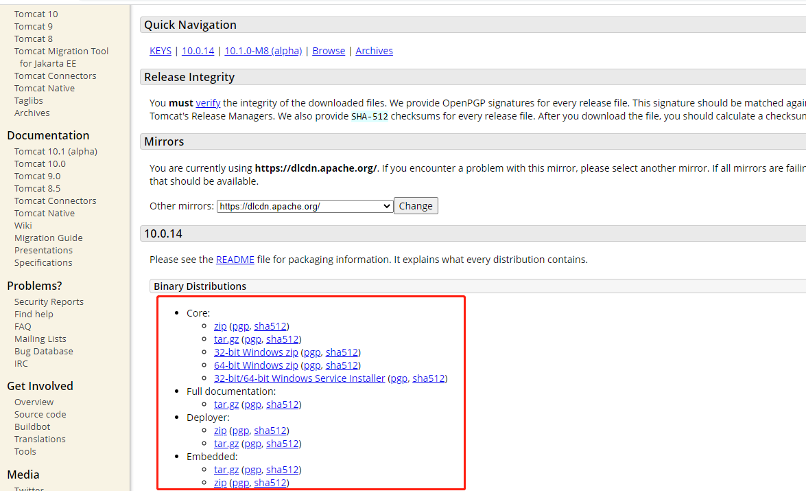Open the Archives link in Quick Navigation
This screenshot has width=806, height=491.
point(375,51)
